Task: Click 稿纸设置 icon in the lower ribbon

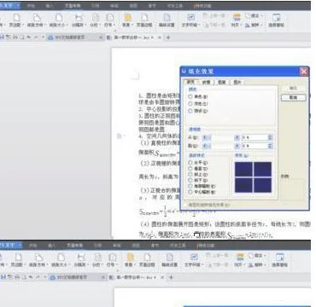Action: [x=170, y=258]
